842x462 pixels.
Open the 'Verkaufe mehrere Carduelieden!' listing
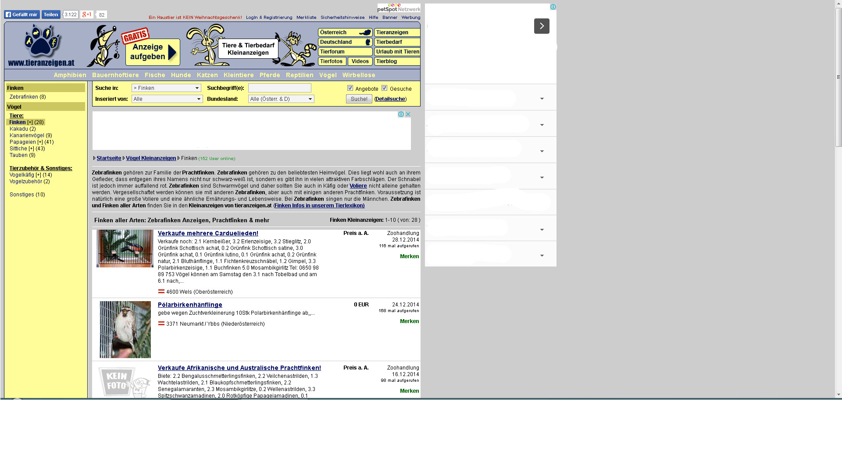click(x=208, y=234)
